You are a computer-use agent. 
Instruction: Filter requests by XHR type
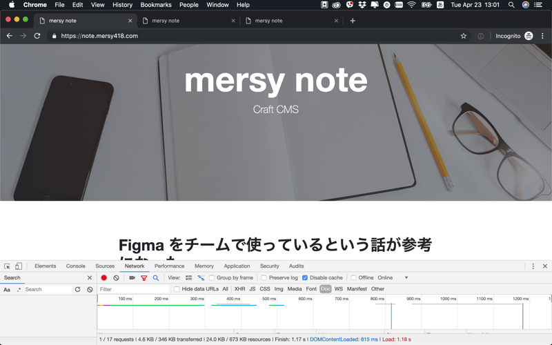coord(239,289)
